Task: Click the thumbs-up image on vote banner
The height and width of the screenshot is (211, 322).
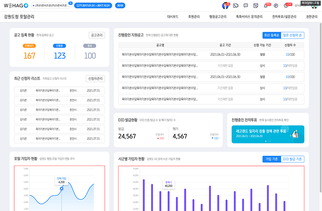Action: tap(296, 133)
